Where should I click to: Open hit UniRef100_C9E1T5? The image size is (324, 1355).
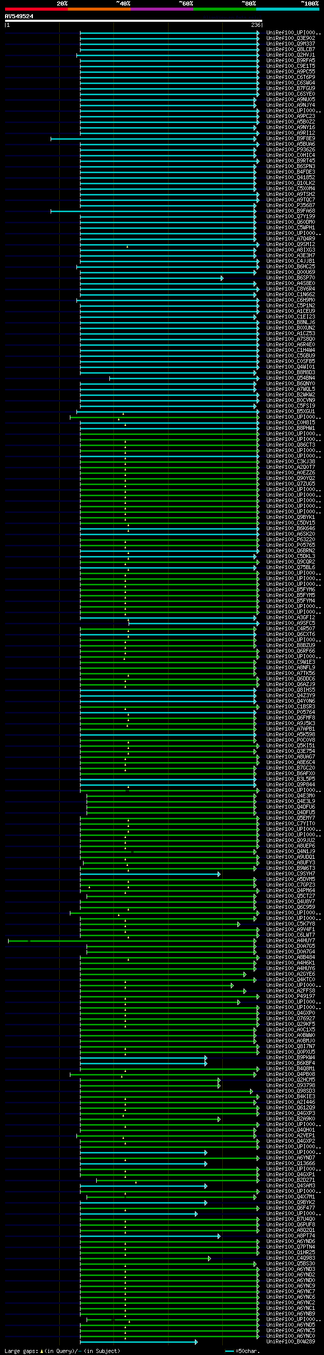(x=291, y=66)
